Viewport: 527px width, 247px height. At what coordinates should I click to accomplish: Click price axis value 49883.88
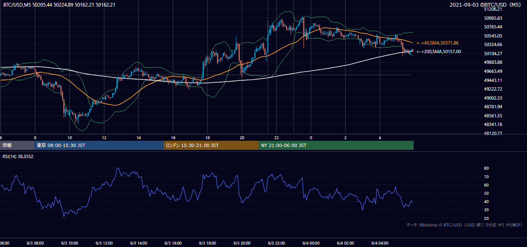pyautogui.click(x=493, y=62)
